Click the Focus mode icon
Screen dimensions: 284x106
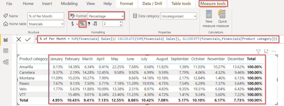(x=266, y=51)
